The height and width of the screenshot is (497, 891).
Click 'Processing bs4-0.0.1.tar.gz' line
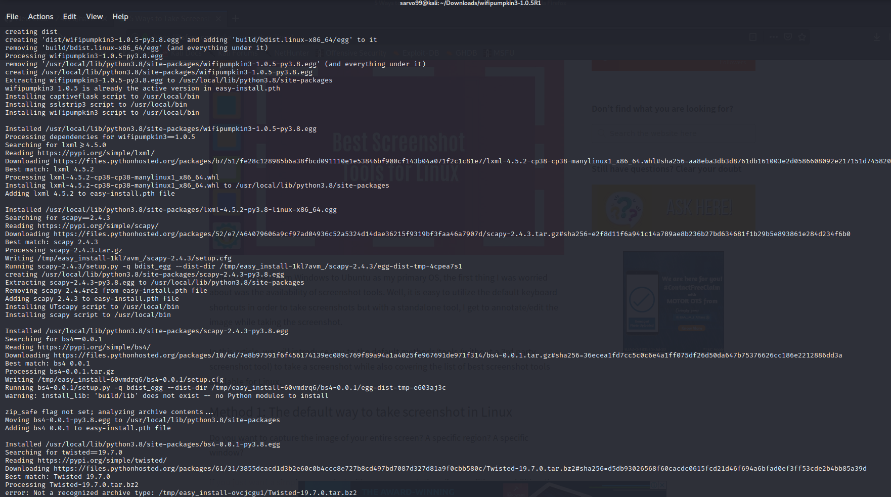(x=60, y=372)
